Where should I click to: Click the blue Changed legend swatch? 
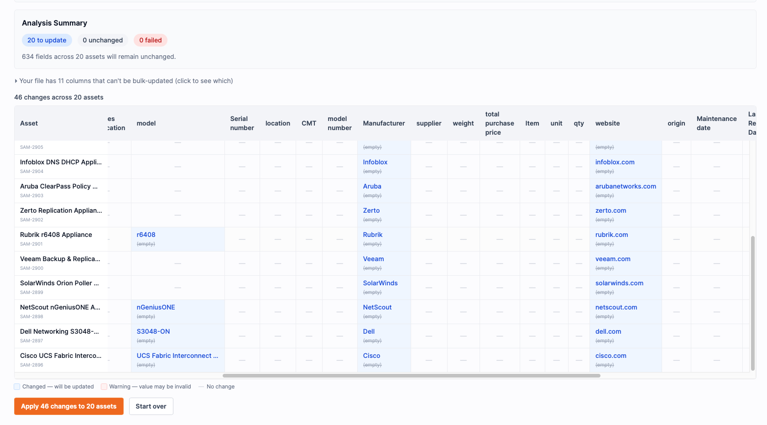pyautogui.click(x=17, y=387)
